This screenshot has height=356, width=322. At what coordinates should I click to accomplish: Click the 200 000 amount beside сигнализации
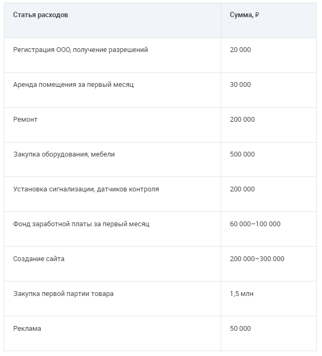[242, 189]
